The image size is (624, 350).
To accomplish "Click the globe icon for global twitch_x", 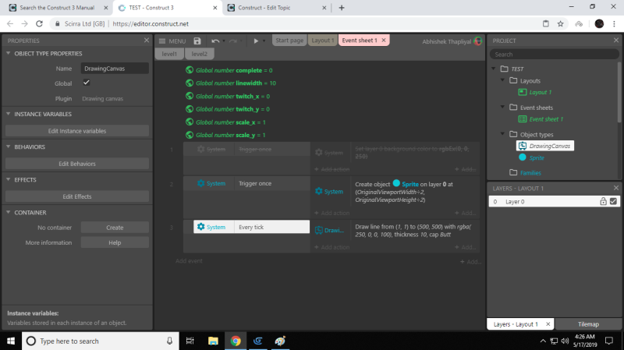I will coord(190,96).
